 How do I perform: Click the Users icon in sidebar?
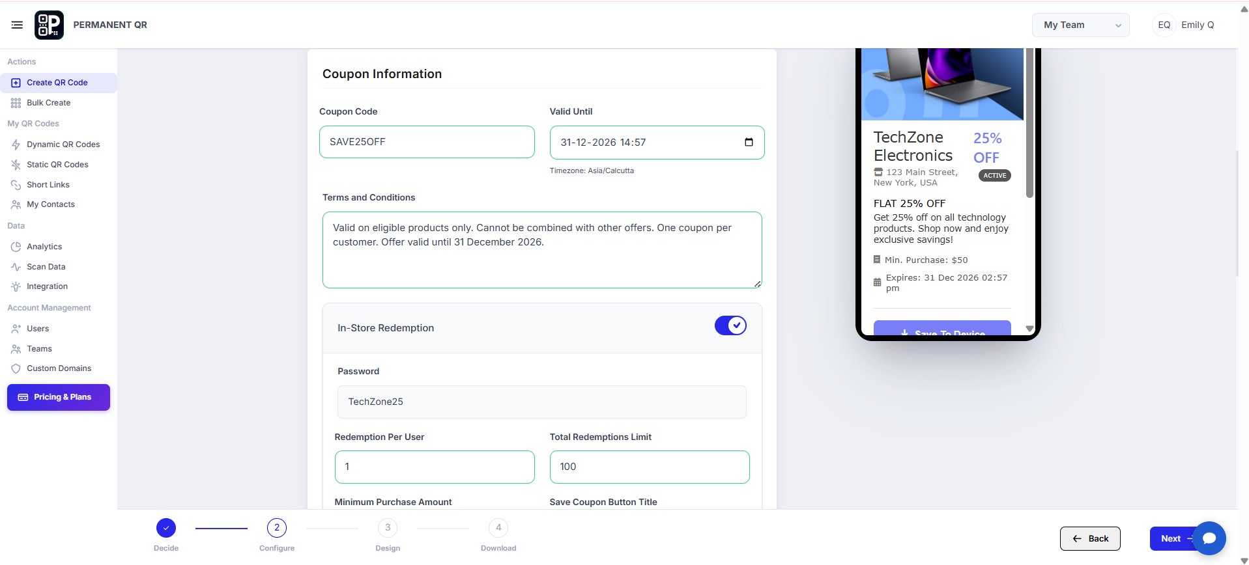[x=16, y=329]
